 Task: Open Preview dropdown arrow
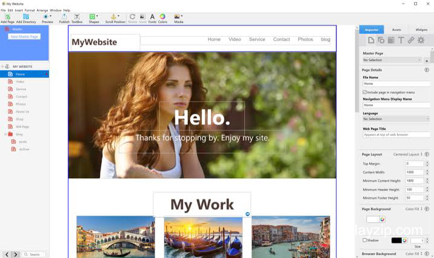tap(51, 16)
